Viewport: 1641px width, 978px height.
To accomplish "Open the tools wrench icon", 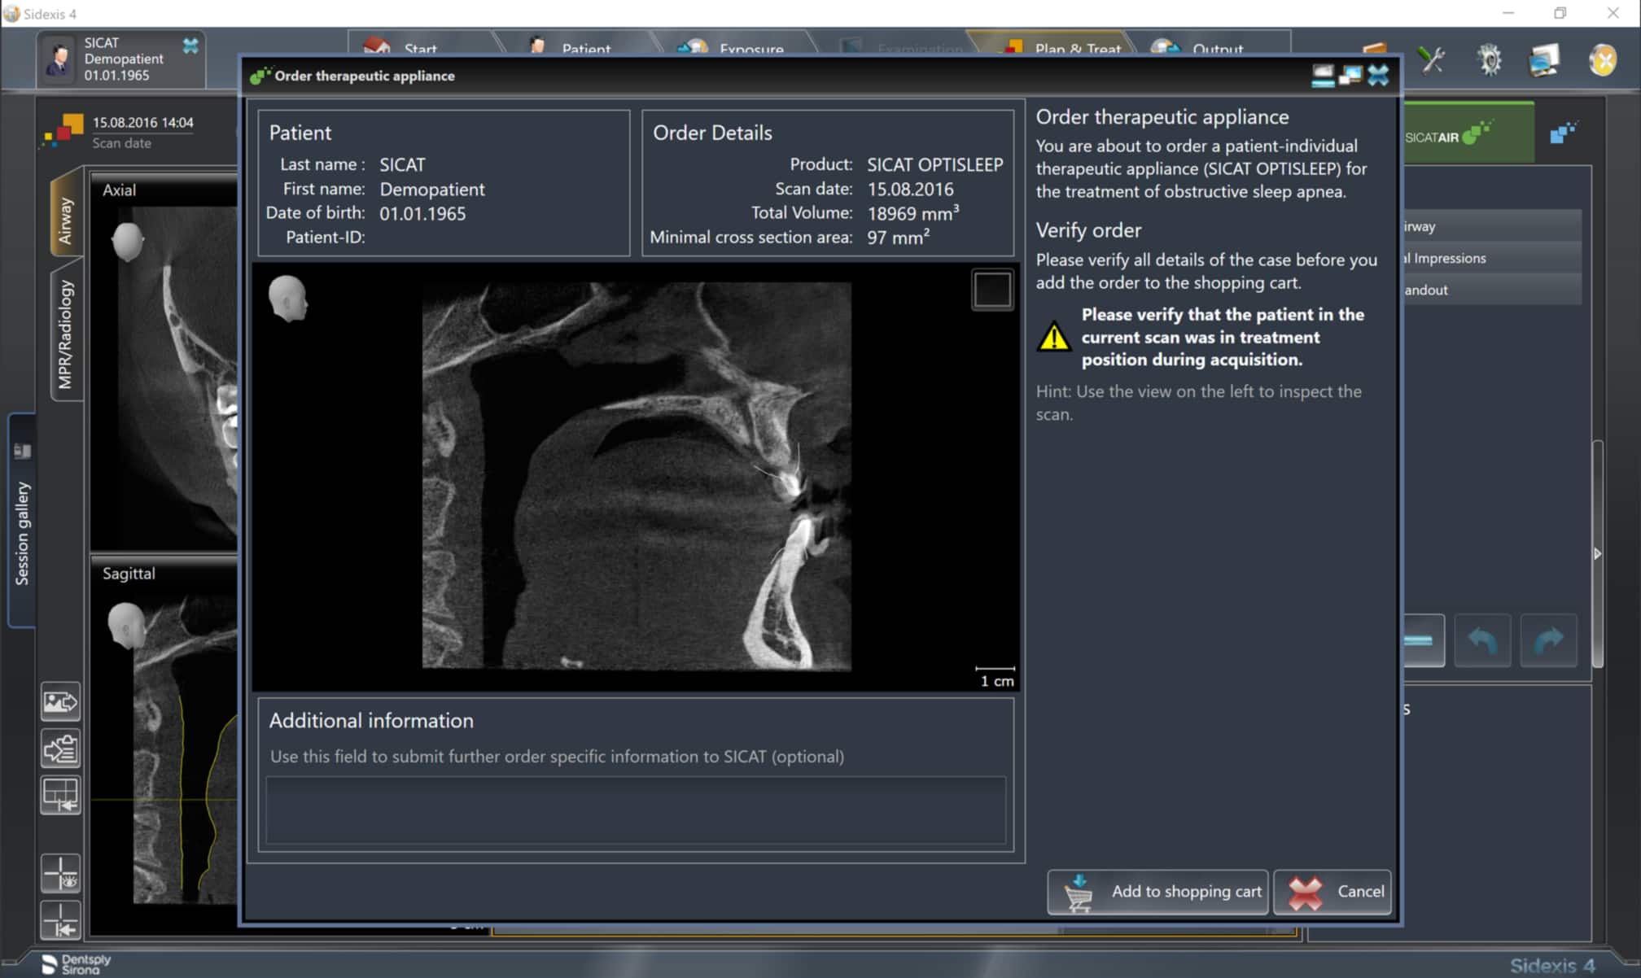I will 1431,59.
